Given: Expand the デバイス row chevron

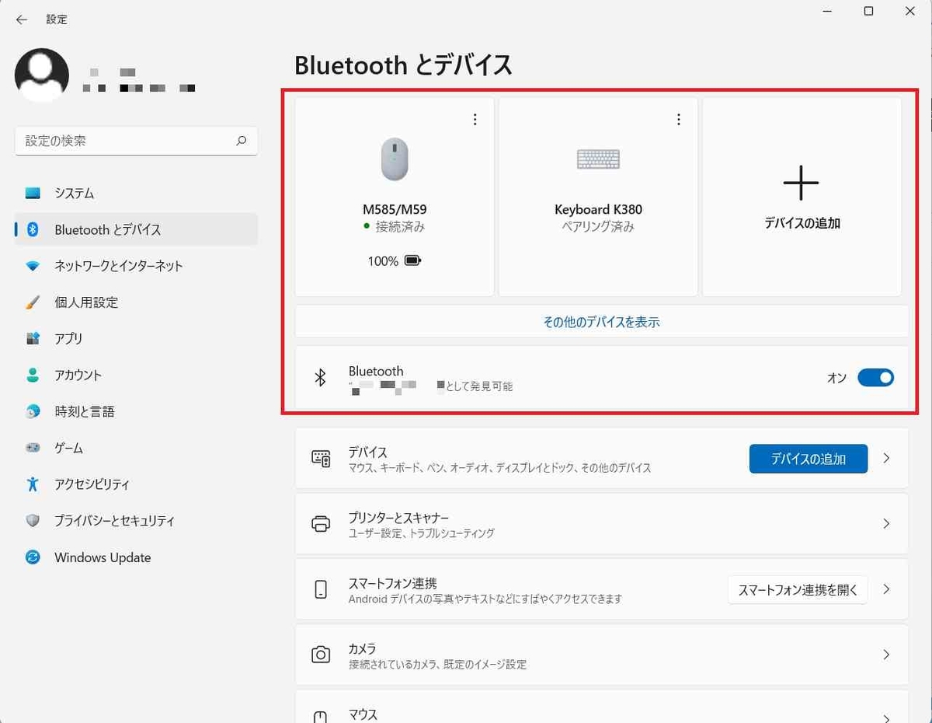Looking at the screenshot, I should 886,459.
